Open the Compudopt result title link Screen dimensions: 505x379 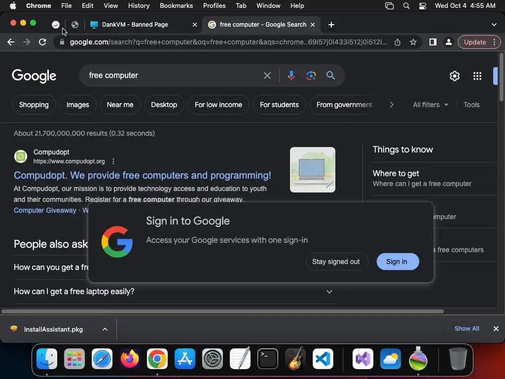pyautogui.click(x=143, y=175)
